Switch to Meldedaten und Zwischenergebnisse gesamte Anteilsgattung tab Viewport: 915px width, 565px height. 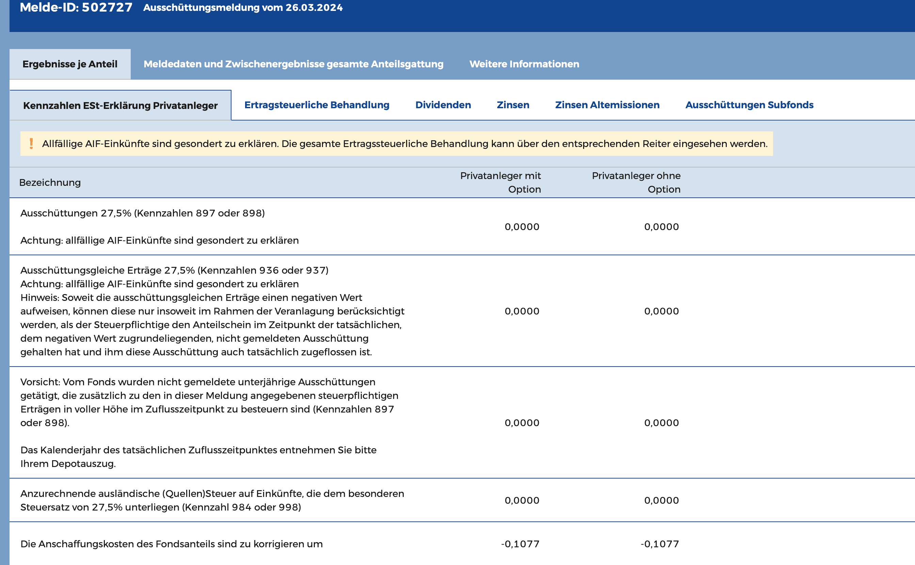[x=293, y=64]
